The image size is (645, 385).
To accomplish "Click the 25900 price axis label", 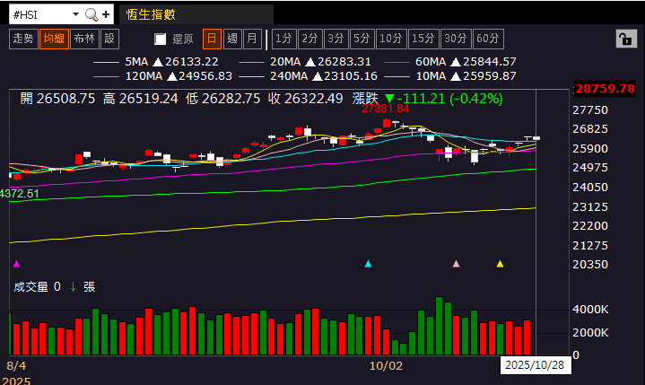I will pos(590,148).
